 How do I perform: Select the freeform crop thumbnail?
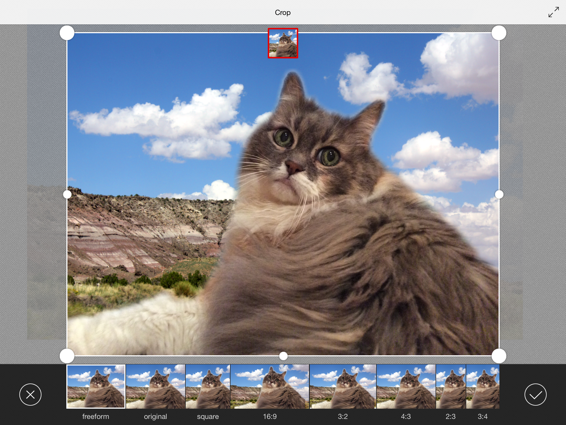(96, 387)
